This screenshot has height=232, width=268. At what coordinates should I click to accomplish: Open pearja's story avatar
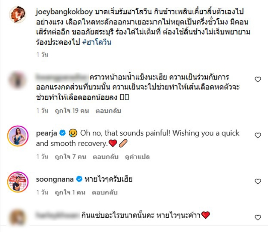click(18, 136)
